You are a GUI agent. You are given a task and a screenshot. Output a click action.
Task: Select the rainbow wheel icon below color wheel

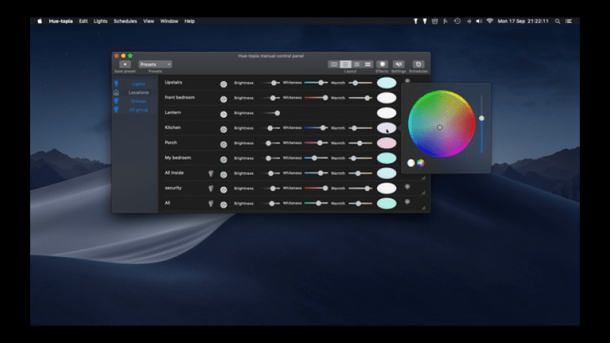(421, 163)
